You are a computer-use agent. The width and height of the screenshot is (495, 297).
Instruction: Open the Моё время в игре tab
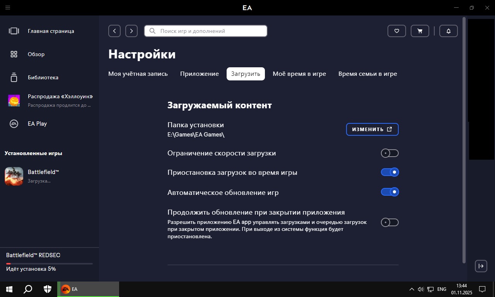[x=299, y=74]
